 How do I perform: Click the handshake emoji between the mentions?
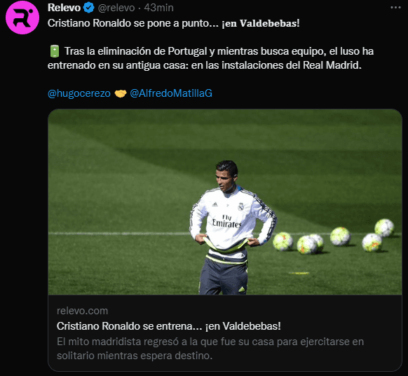120,93
